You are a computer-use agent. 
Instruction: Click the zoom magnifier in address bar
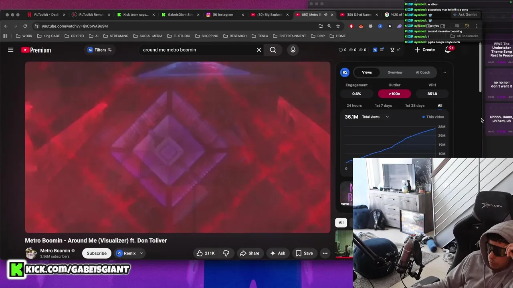pos(329,26)
